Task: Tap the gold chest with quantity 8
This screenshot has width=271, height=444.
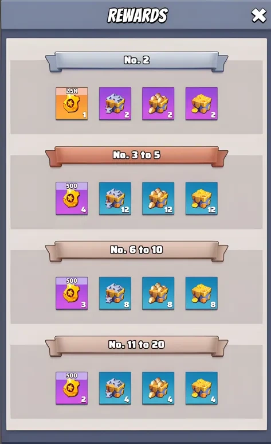Action: 202,293
